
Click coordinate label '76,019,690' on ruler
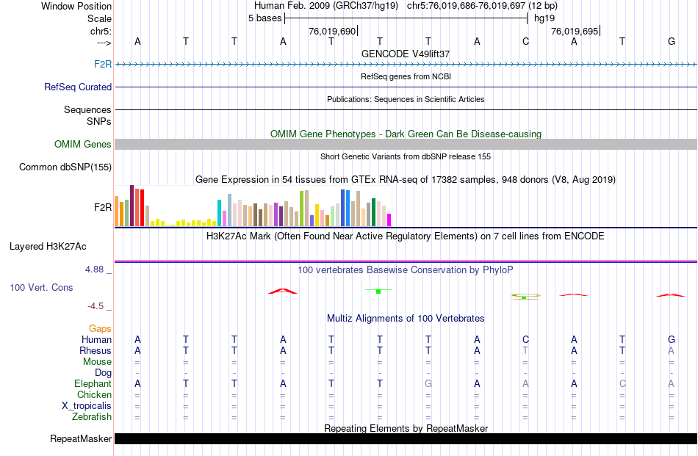(332, 31)
